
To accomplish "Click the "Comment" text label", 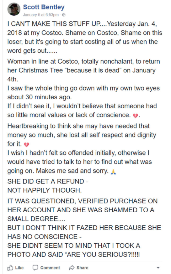I will (50, 268).
